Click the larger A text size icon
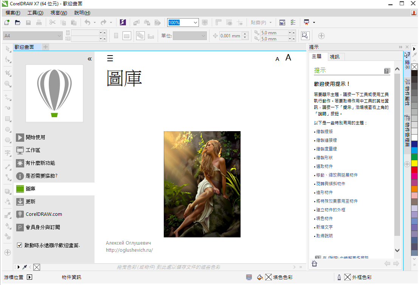Viewport: 419px width, 285px height. coord(288,58)
